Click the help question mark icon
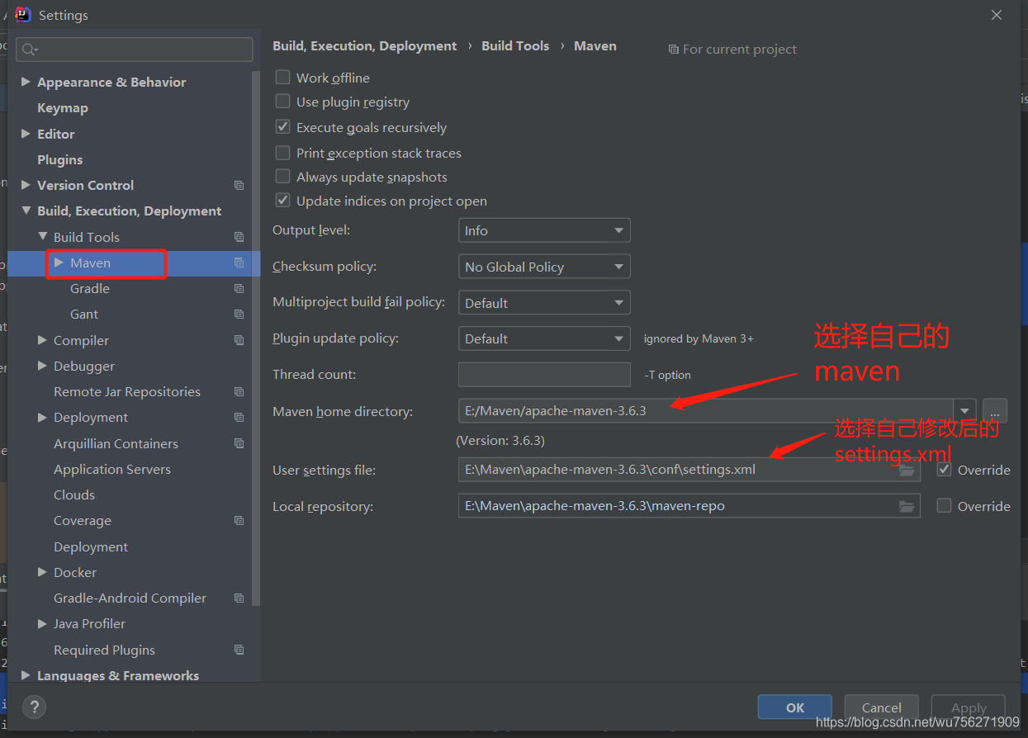Viewport: 1028px width, 738px height. 34,707
